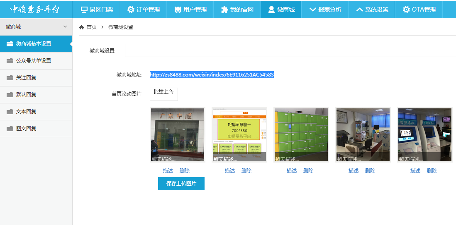Screen dimensions: 456x225
Task: Click folder icon beside 默认回复
Action: point(10,95)
